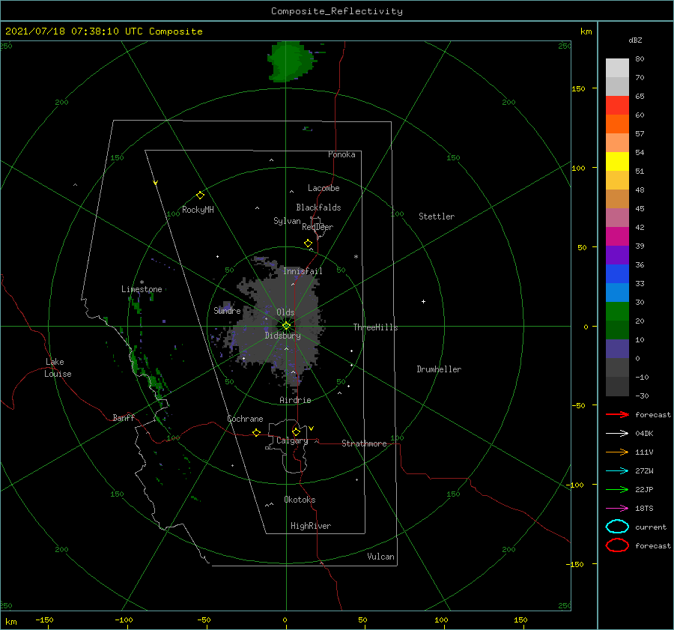Screen dimensions: 674x630
Task: Click the Calgary city label
Action: [292, 440]
